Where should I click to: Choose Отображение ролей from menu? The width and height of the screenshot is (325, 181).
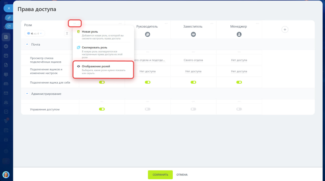point(103,70)
